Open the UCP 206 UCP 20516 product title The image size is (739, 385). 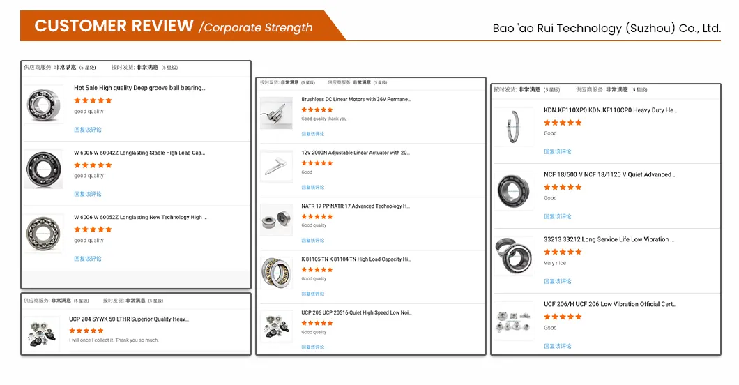356,312
